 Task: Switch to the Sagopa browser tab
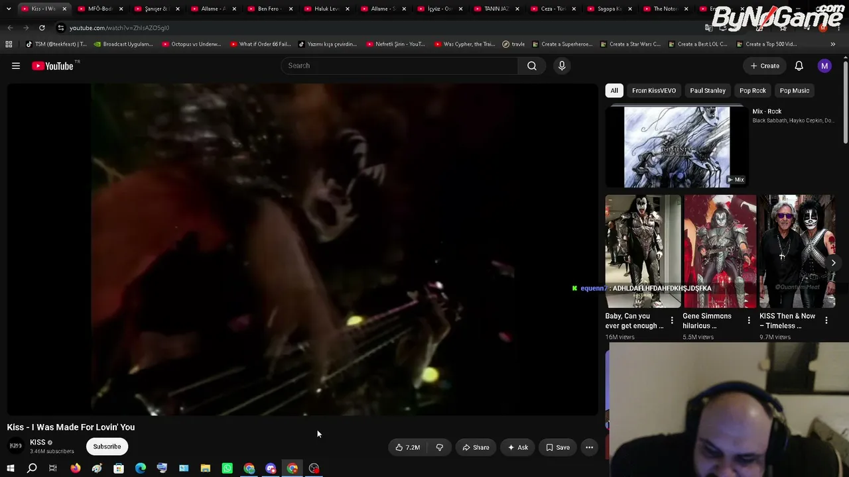[x=608, y=9]
